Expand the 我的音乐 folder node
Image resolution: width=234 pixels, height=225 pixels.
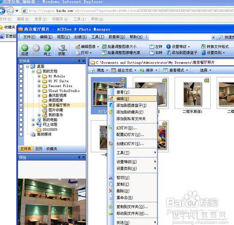39,115
